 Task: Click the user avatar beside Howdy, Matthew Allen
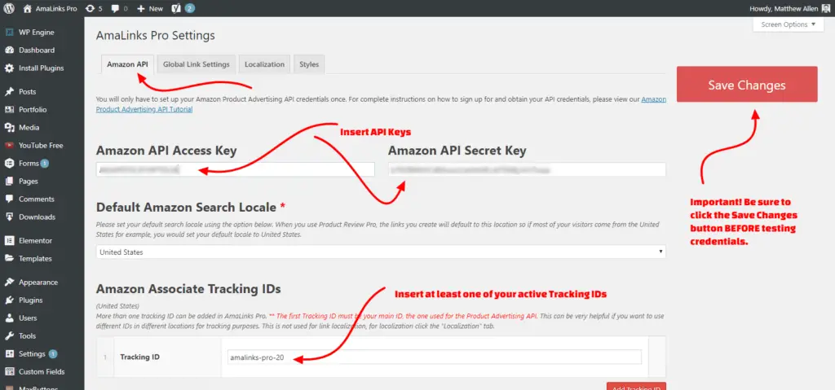[x=826, y=8]
